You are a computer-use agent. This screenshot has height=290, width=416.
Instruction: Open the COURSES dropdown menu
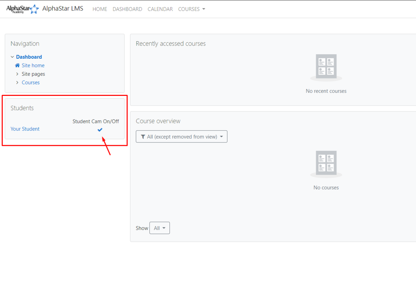(x=192, y=9)
